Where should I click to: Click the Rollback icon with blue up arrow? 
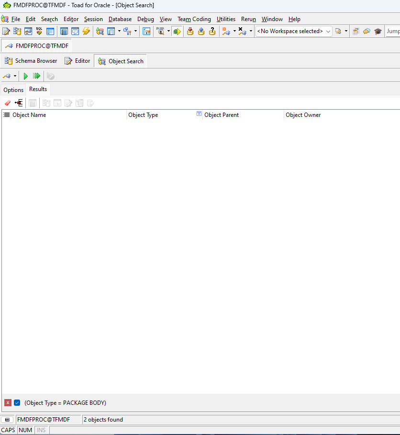(x=201, y=31)
